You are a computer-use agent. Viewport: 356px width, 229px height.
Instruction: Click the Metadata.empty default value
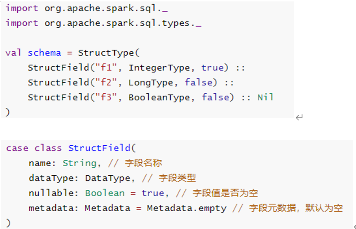[x=186, y=208]
